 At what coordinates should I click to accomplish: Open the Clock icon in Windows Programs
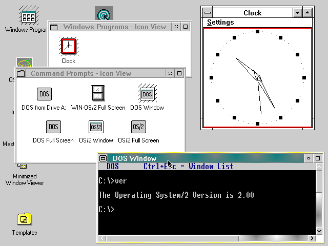[69, 46]
